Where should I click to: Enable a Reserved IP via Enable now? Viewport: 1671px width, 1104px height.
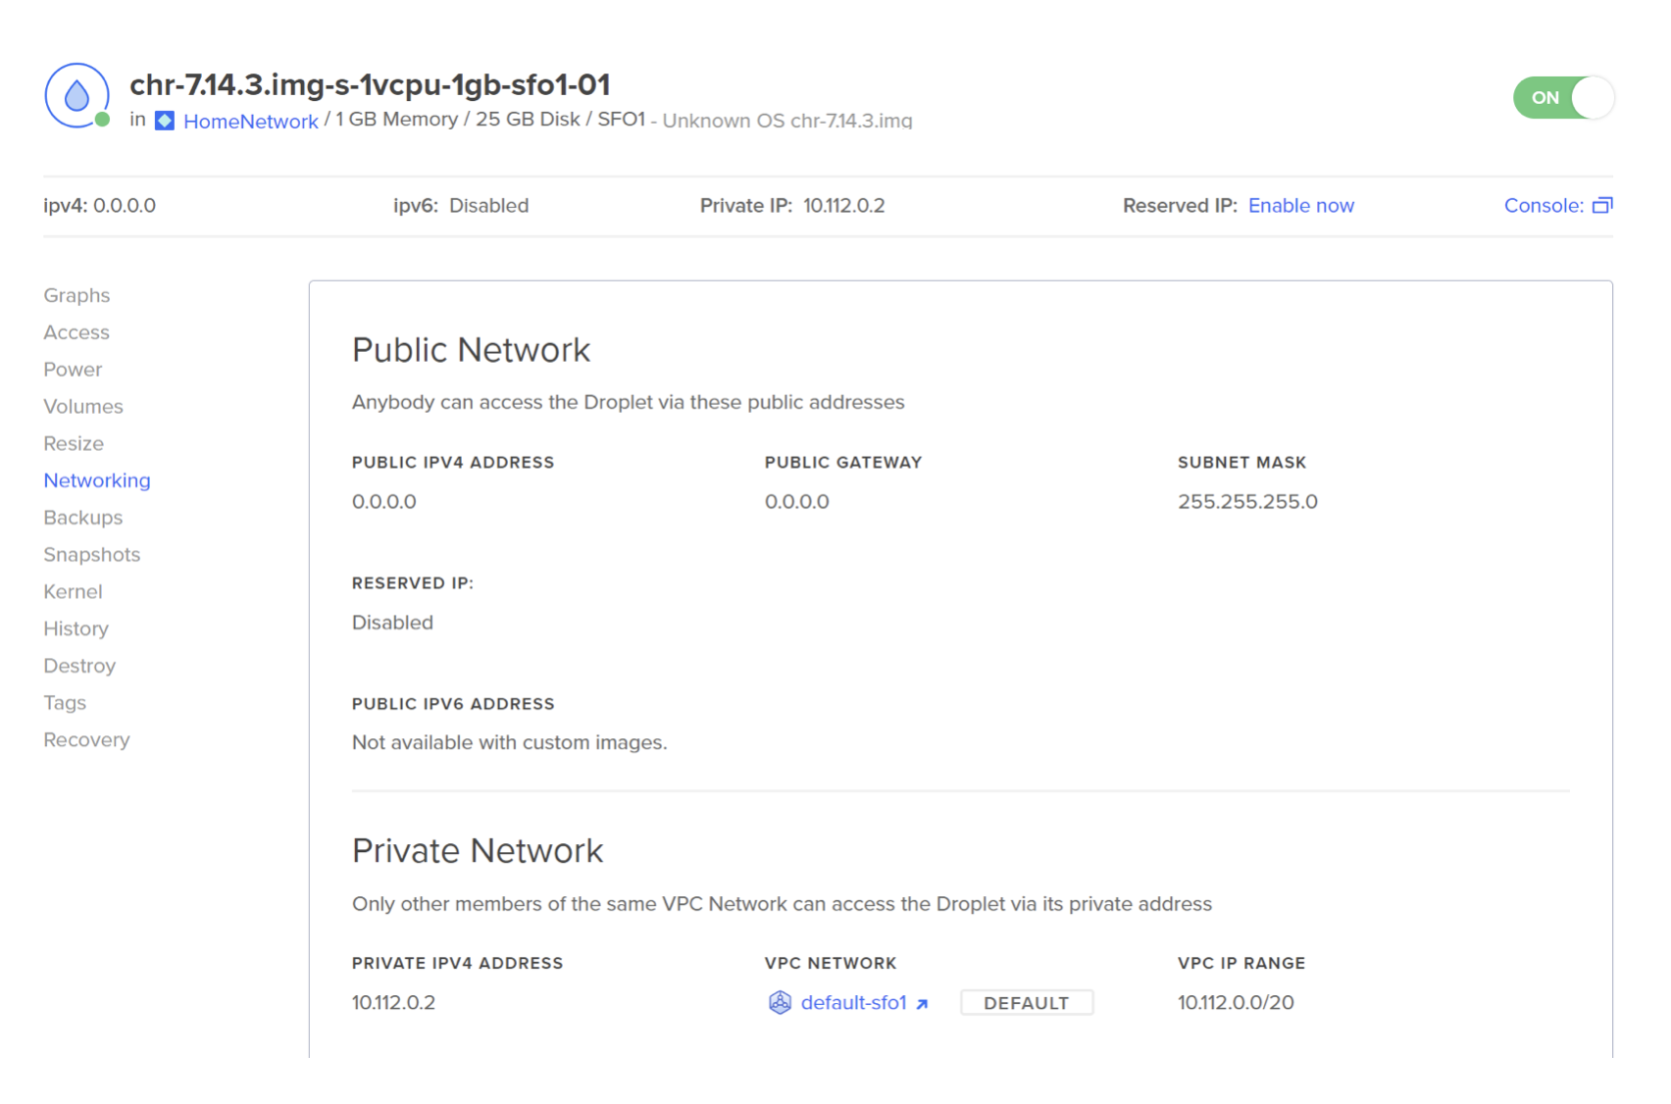point(1300,205)
